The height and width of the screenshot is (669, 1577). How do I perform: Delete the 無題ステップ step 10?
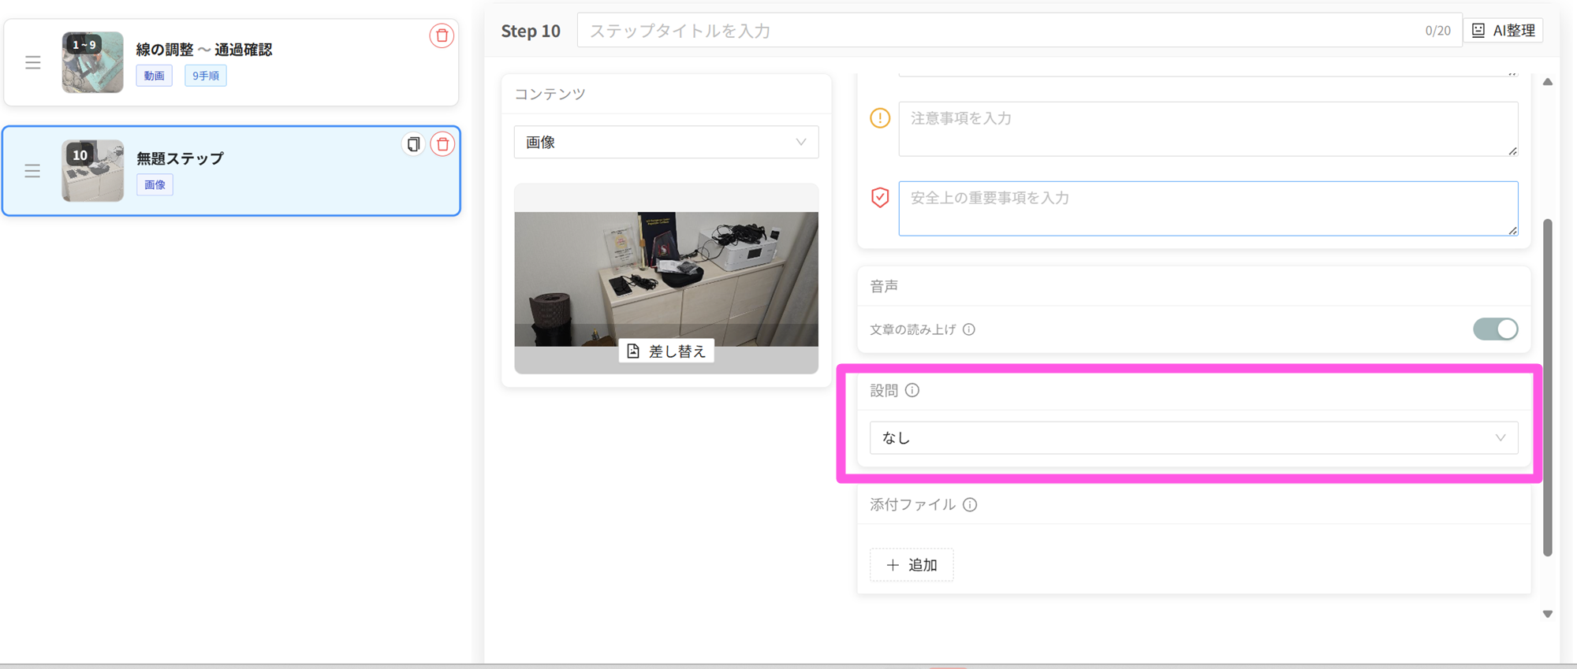click(x=443, y=144)
